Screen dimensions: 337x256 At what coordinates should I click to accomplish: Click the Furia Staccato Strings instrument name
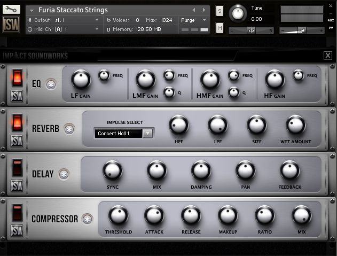[x=73, y=10]
